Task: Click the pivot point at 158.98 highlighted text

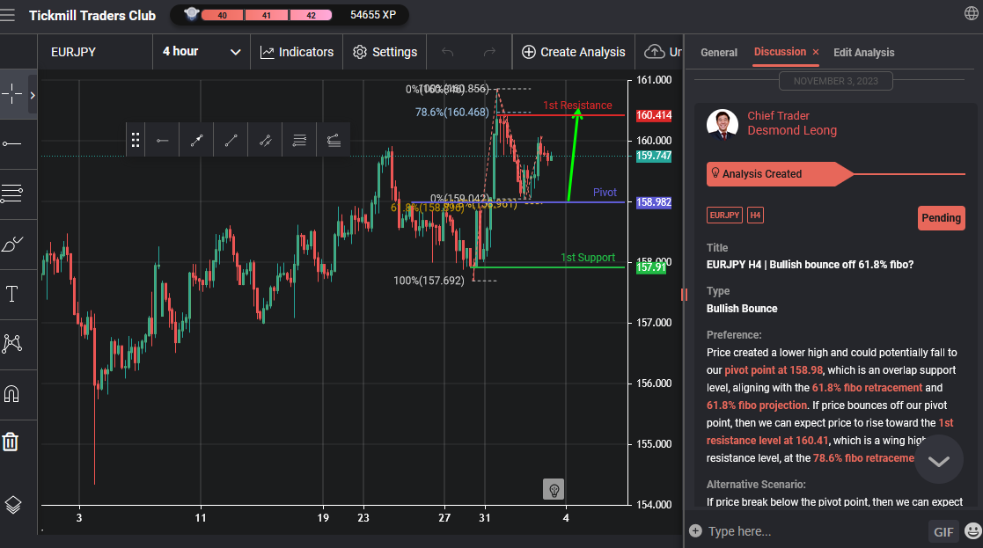Action: [773, 370]
